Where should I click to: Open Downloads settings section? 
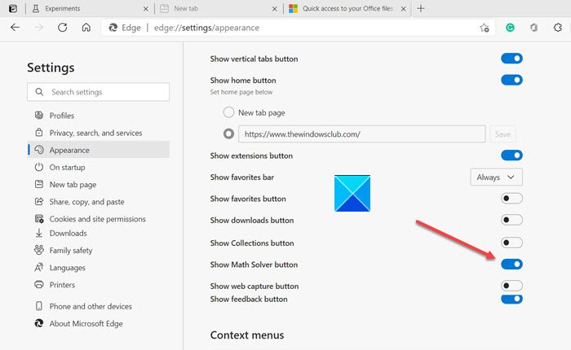(x=99, y=234)
